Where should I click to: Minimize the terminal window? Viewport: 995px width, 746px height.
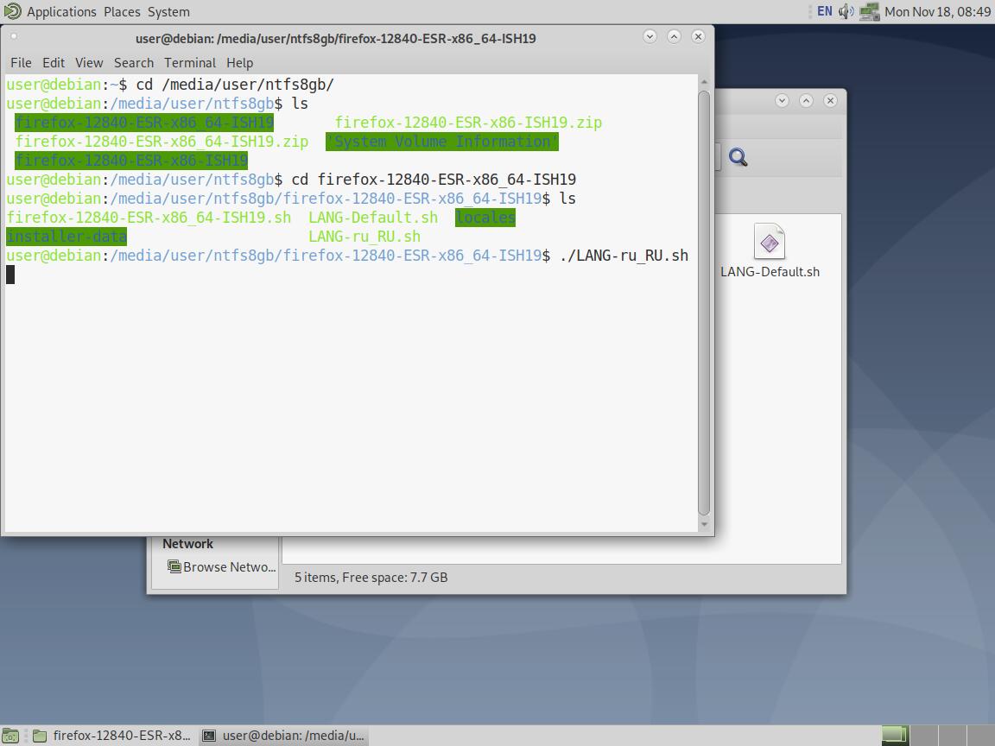click(650, 36)
